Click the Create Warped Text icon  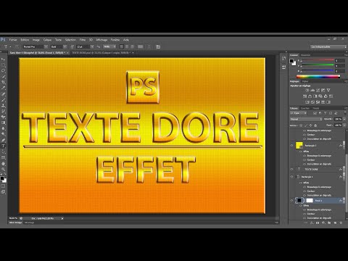(149, 46)
